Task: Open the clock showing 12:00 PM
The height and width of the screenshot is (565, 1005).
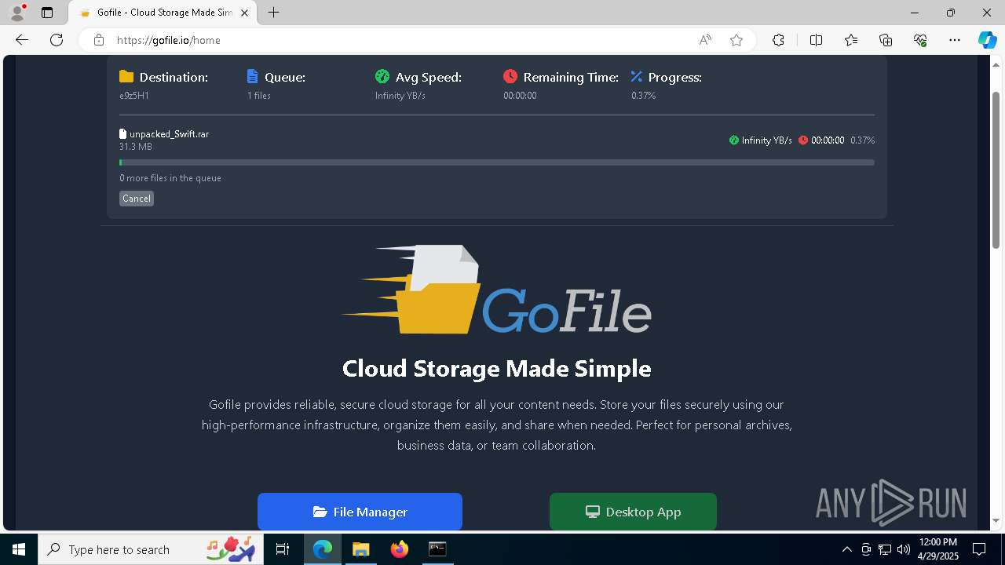Action: [x=937, y=549]
